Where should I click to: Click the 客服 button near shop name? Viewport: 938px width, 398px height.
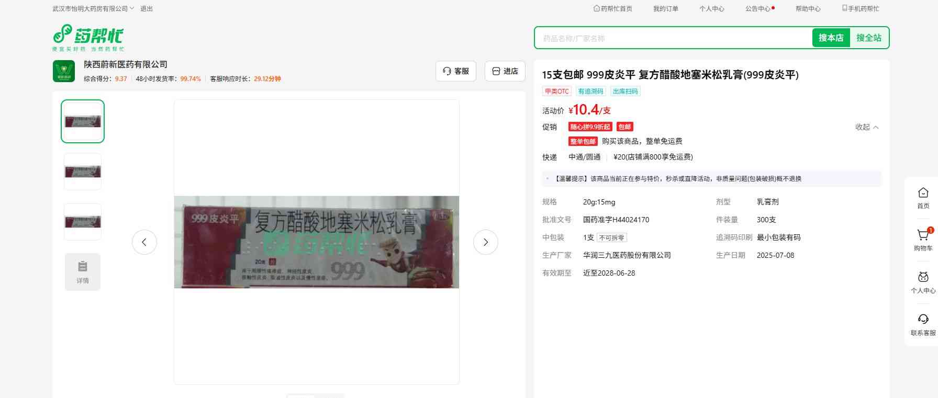point(455,71)
